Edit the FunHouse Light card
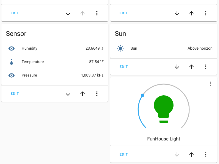The width and height of the screenshot is (219, 164). pos(124,154)
